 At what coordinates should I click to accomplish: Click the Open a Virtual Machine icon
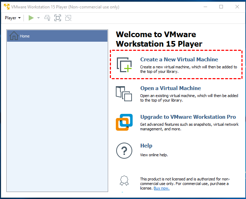(x=124, y=94)
